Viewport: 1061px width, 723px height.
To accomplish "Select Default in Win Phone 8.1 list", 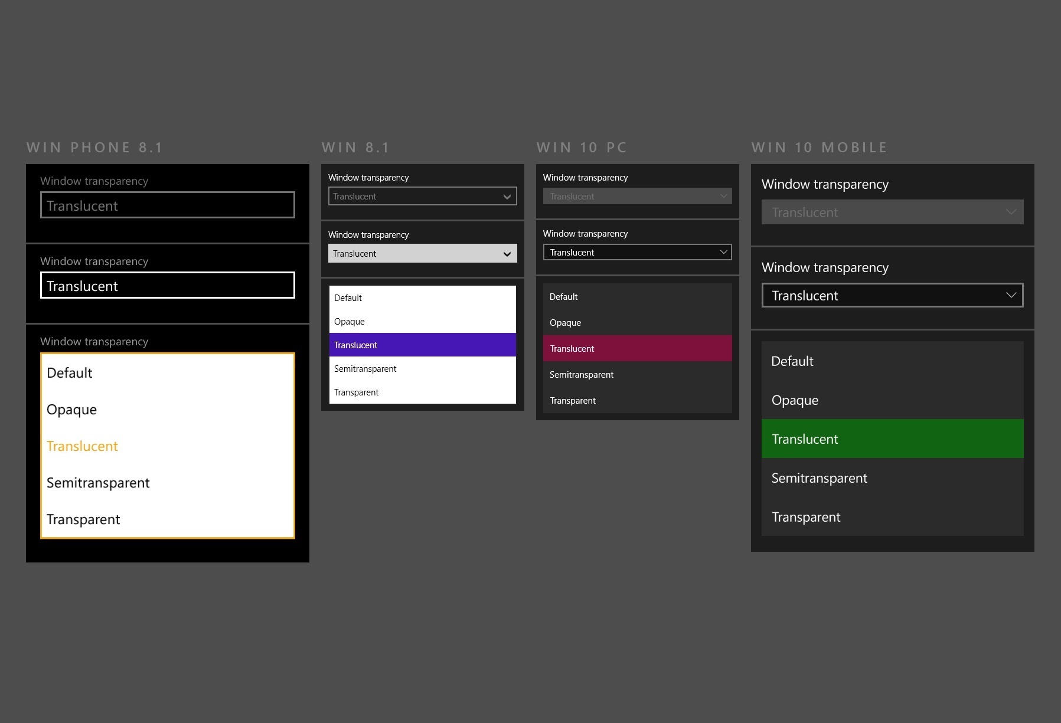I will point(168,373).
